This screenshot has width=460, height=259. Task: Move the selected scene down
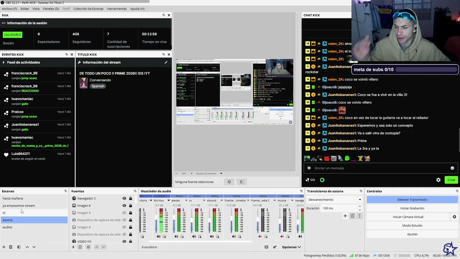pyautogui.click(x=34, y=247)
